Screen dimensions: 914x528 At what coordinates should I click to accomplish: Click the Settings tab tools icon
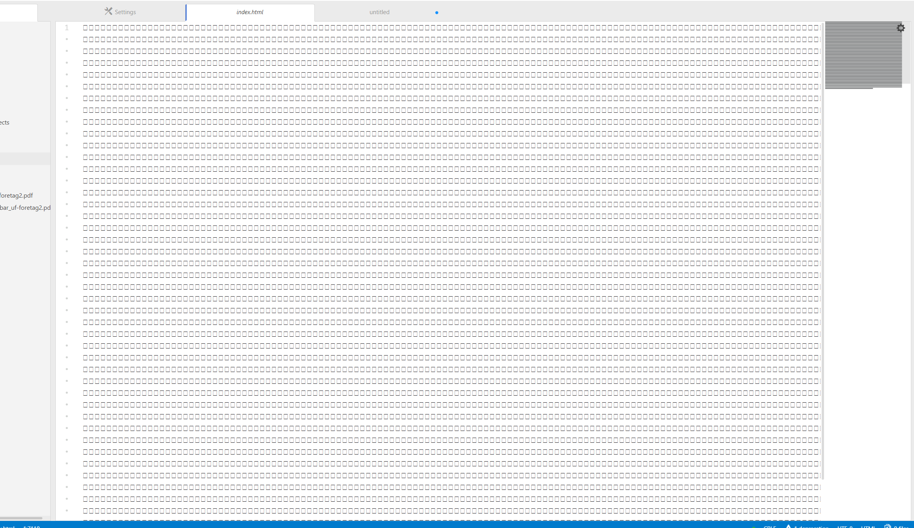tap(108, 11)
